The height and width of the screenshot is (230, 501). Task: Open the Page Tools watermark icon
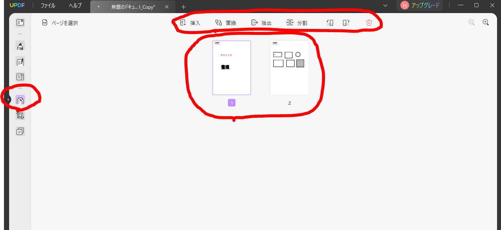click(20, 131)
